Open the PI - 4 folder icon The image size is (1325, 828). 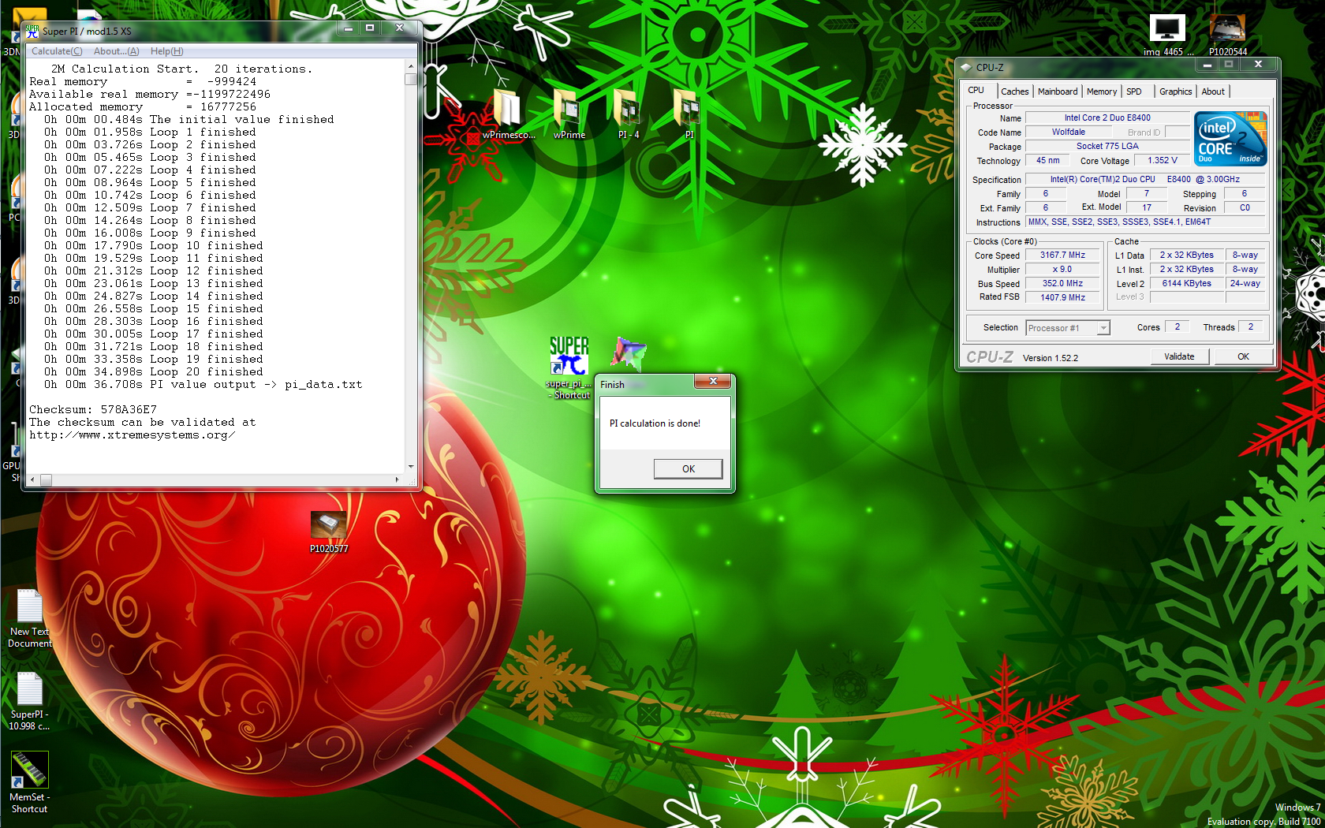pyautogui.click(x=629, y=113)
